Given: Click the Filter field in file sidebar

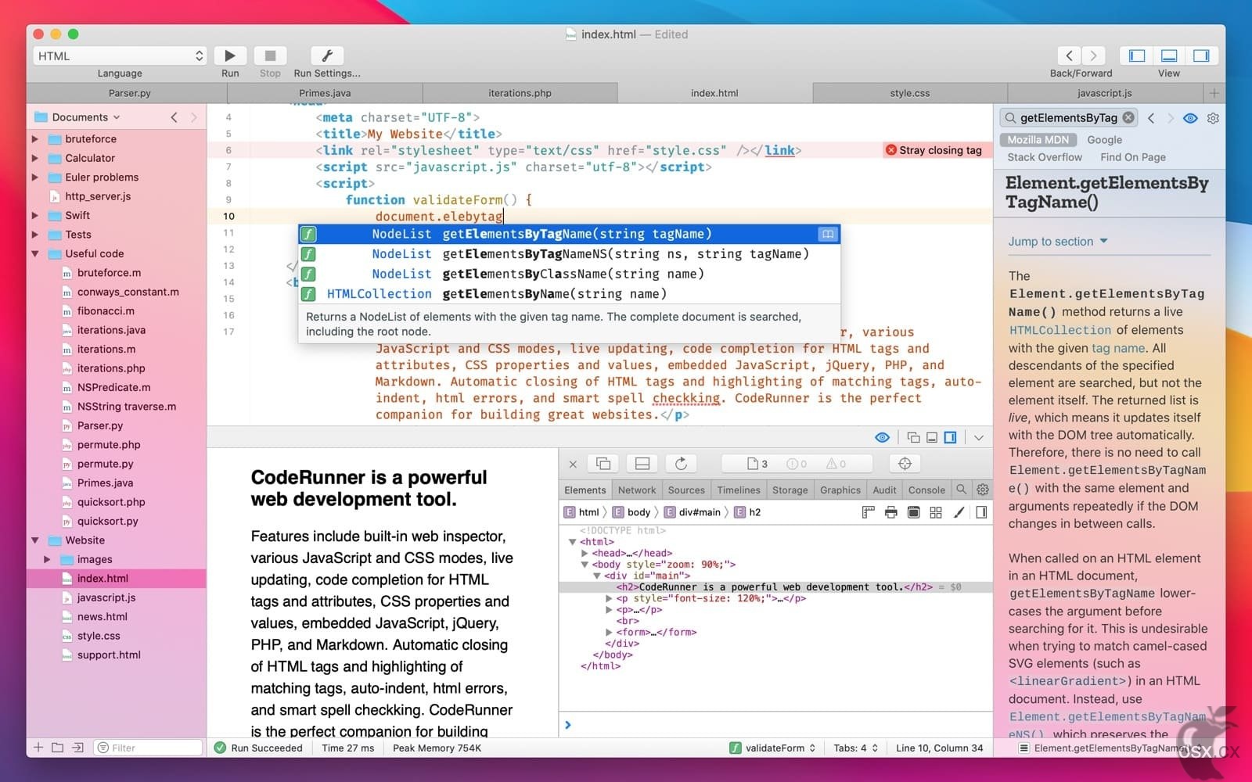Looking at the screenshot, I should tap(149, 748).
